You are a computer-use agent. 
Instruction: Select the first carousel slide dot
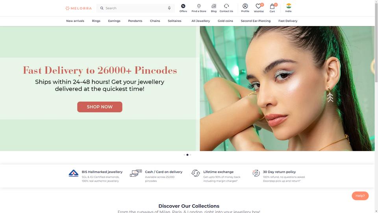(x=184, y=155)
